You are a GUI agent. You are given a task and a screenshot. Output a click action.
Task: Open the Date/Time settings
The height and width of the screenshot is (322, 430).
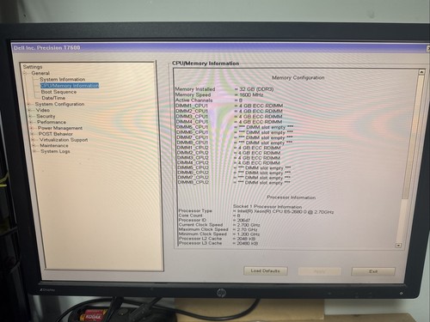(53, 98)
